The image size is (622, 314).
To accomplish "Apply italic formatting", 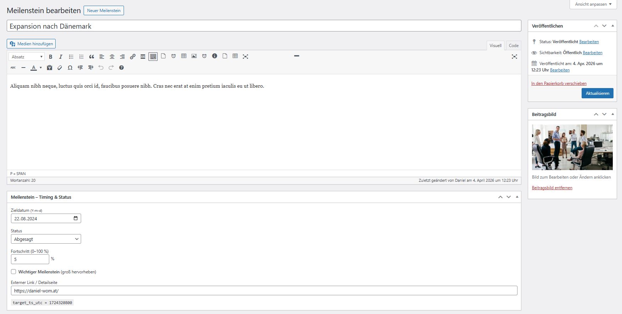I will click(61, 57).
